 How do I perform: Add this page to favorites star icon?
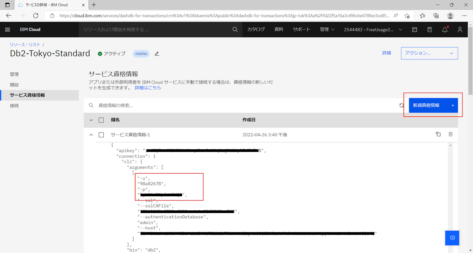click(407, 16)
